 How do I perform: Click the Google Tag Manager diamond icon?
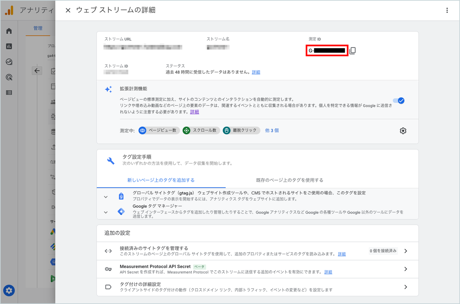coord(121,212)
